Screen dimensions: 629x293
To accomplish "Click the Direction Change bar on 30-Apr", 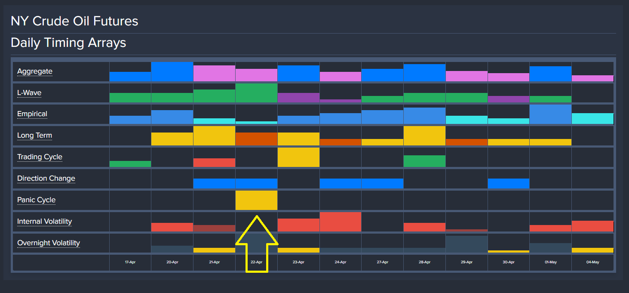I will [x=508, y=183].
